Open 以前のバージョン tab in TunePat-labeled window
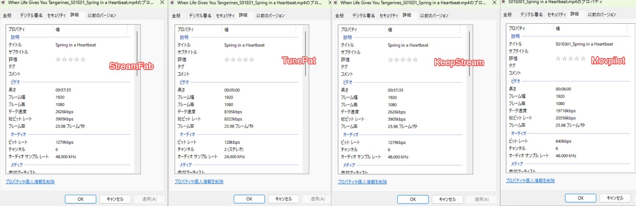 (270, 16)
